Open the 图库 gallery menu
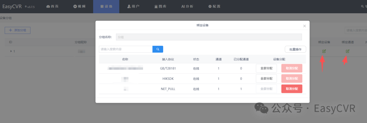This screenshot has width=367, height=123. pyautogui.click(x=160, y=6)
